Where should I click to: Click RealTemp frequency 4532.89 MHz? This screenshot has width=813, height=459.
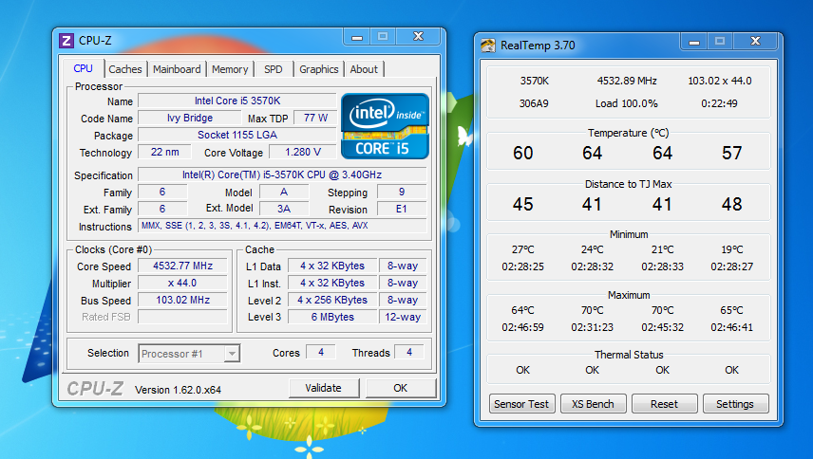pyautogui.click(x=627, y=81)
